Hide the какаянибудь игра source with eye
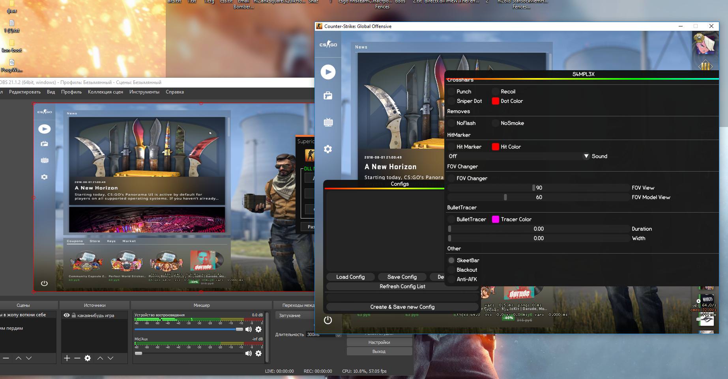 67,316
